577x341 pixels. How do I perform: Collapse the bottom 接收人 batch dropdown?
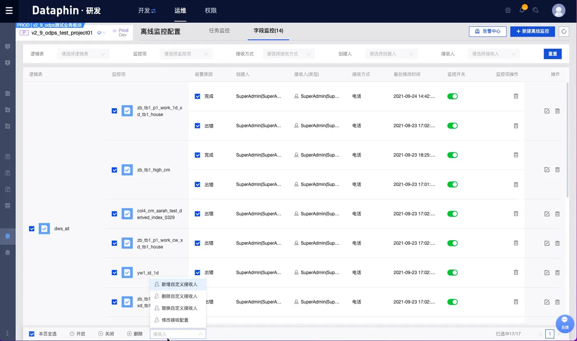(x=178, y=334)
